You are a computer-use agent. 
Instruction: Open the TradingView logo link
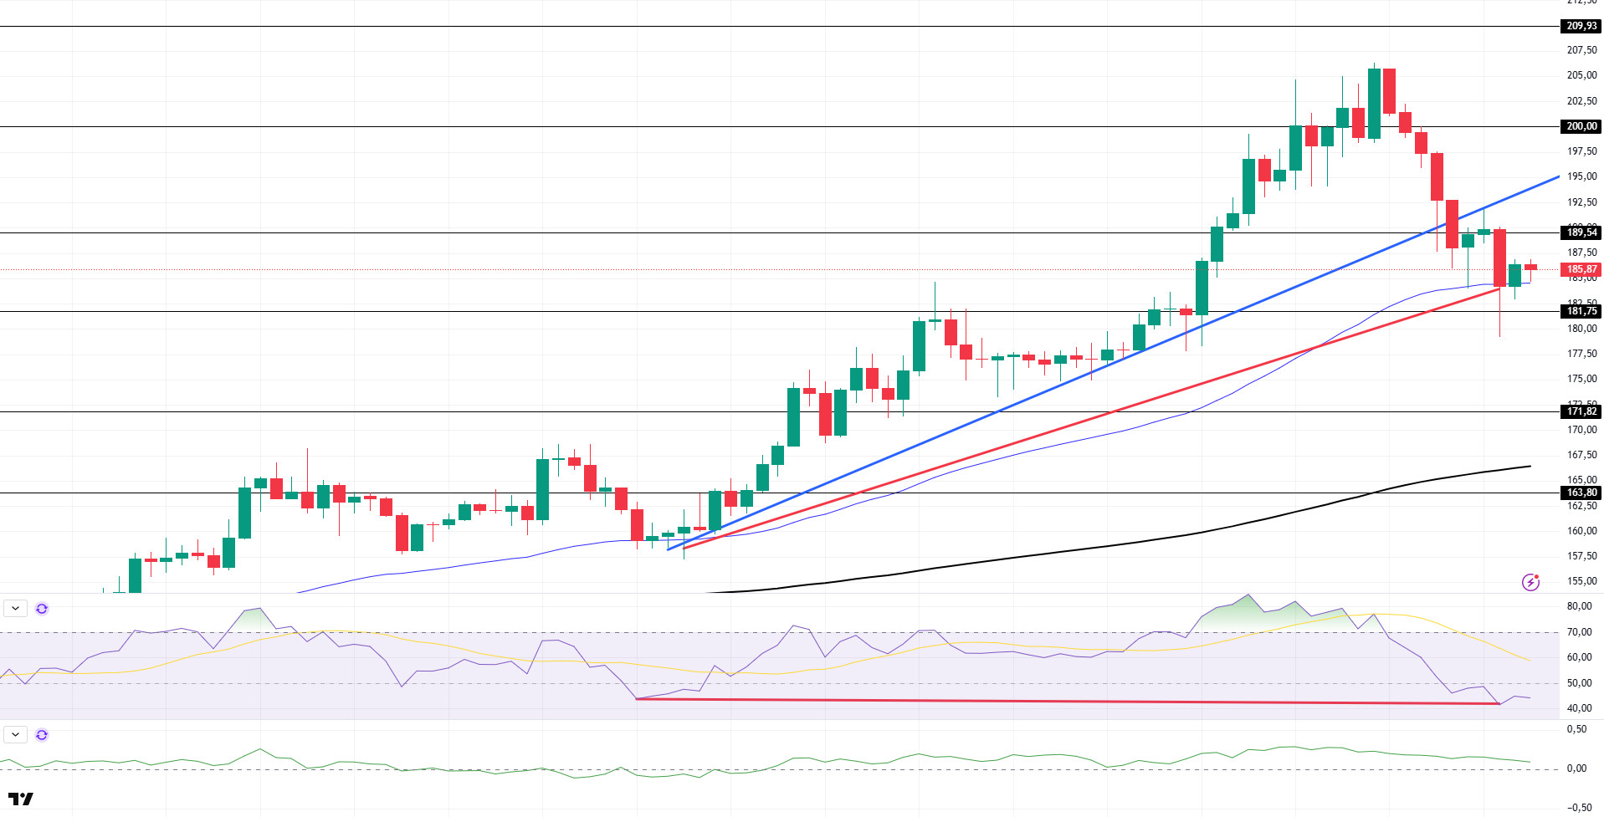click(x=21, y=799)
